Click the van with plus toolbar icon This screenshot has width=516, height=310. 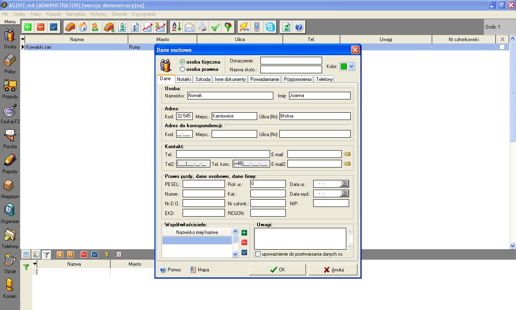coord(108,27)
